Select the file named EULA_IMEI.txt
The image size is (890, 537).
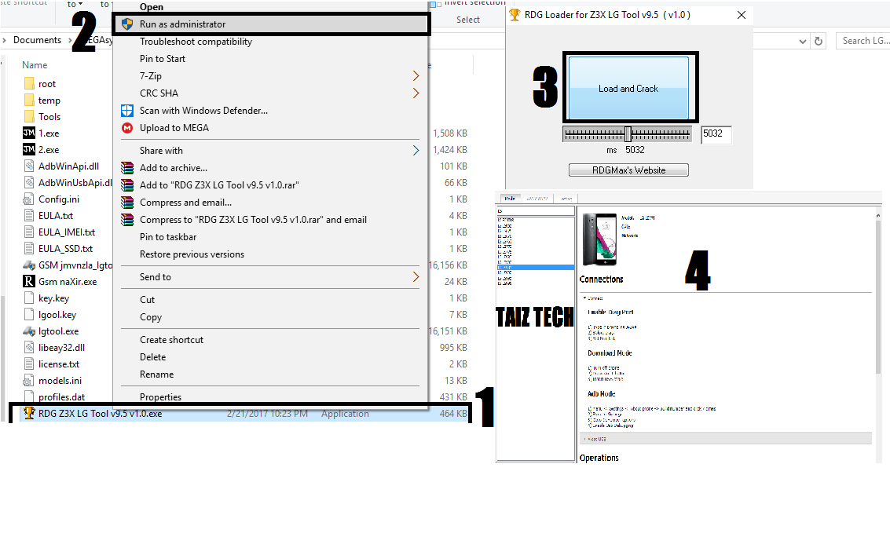point(67,232)
